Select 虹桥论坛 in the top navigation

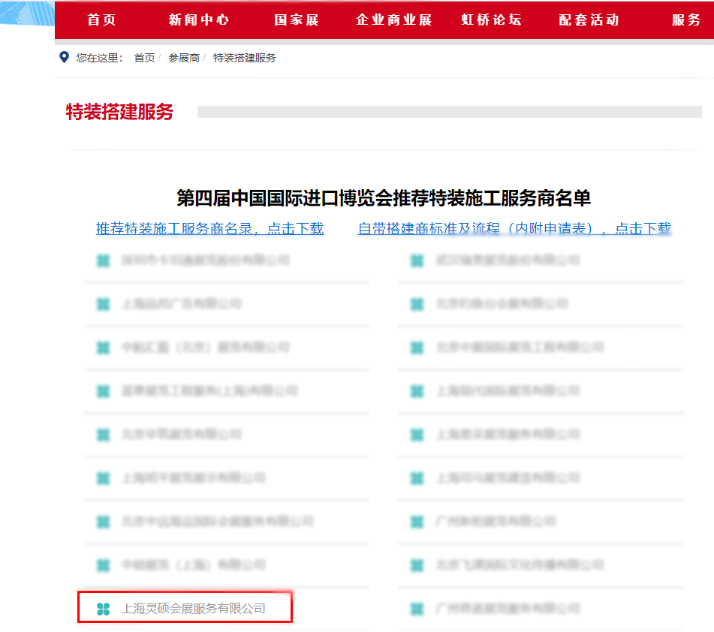point(491,20)
